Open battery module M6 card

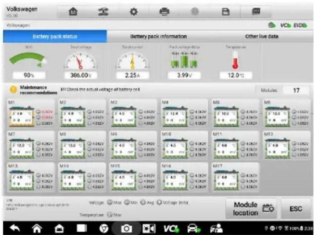tap(287, 114)
